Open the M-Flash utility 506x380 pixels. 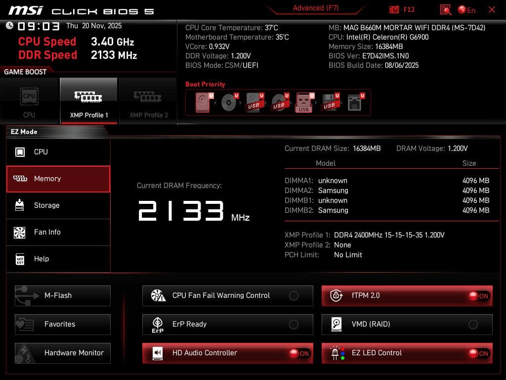pos(62,295)
